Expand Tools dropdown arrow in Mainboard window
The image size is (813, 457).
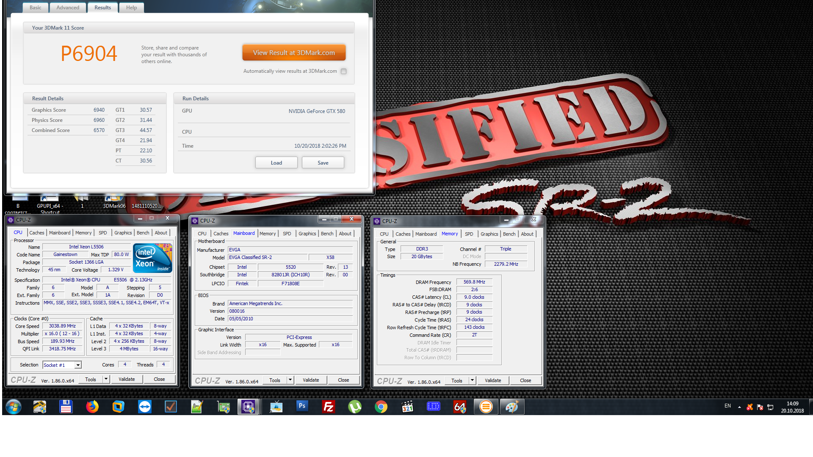pyautogui.click(x=290, y=380)
